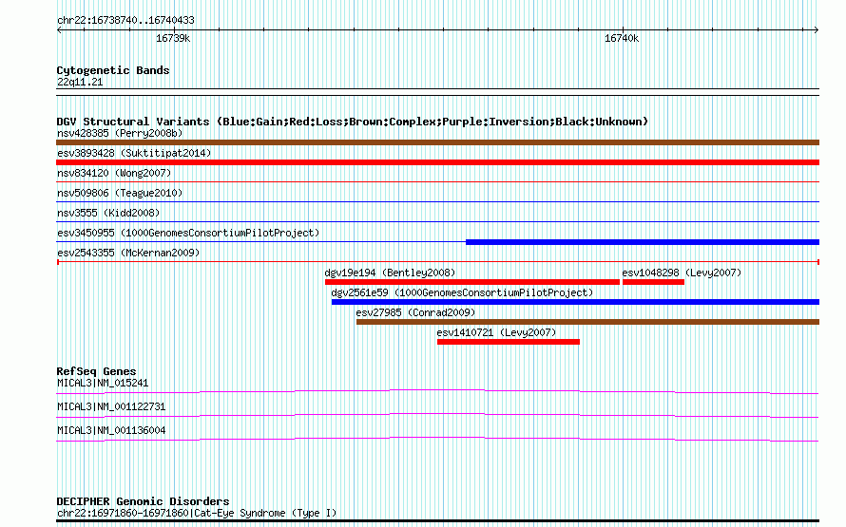Select the short red esv1048298 bar
Image resolution: width=846 pixels, height=527 pixels.
click(x=653, y=282)
